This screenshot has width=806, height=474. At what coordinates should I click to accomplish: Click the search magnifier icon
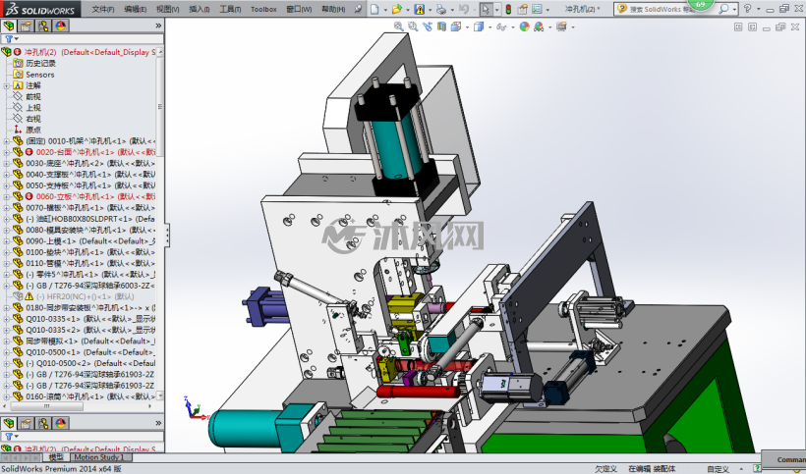coord(723,9)
